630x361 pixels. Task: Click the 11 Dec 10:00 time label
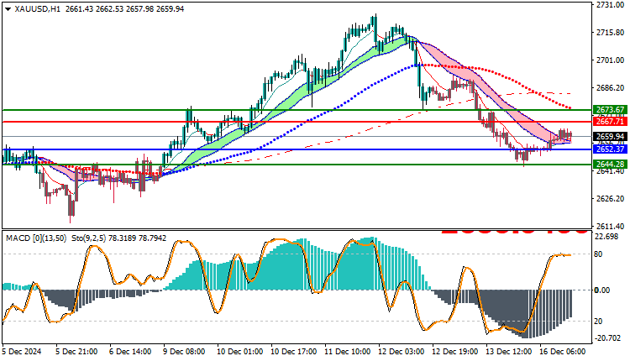[x=348, y=352]
